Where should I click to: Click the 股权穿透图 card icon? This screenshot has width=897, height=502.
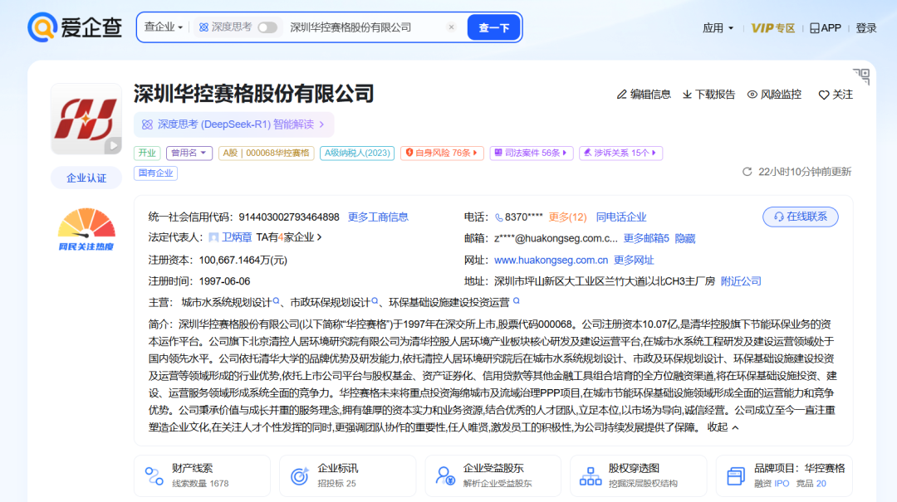point(591,475)
